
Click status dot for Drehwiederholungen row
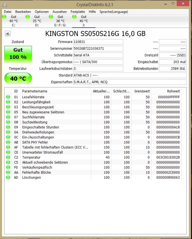8,132
